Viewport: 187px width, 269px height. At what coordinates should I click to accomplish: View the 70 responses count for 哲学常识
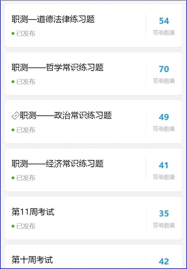tap(164, 69)
